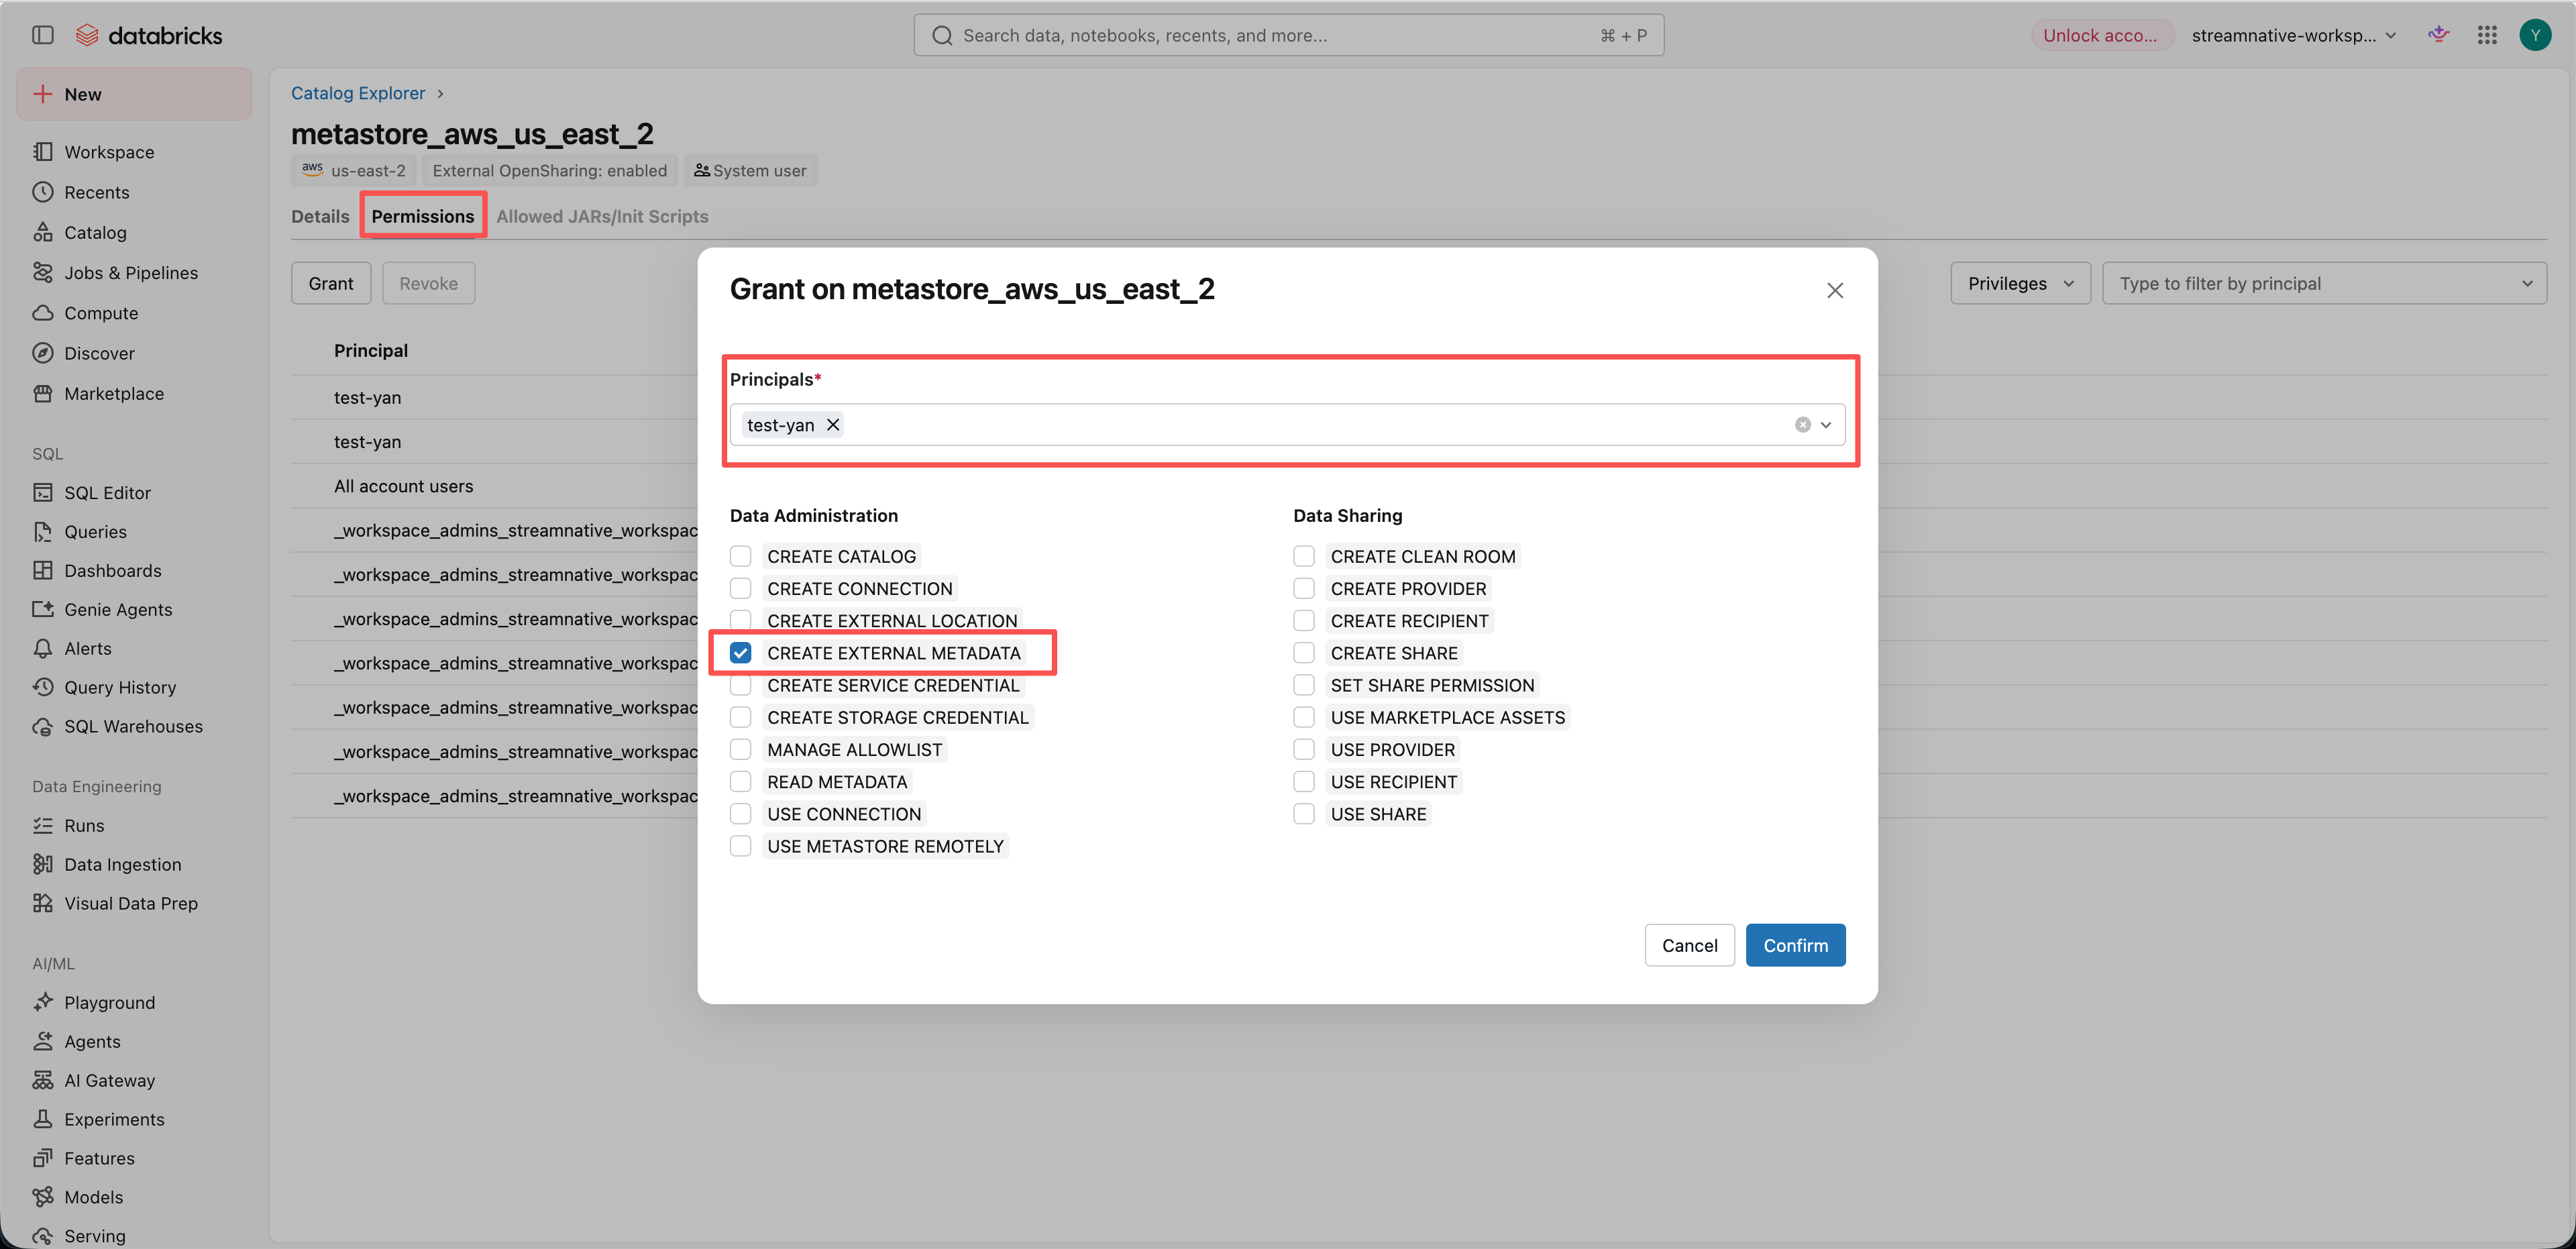The height and width of the screenshot is (1249, 2576).
Task: Click the Databricks logo
Action: tap(150, 35)
